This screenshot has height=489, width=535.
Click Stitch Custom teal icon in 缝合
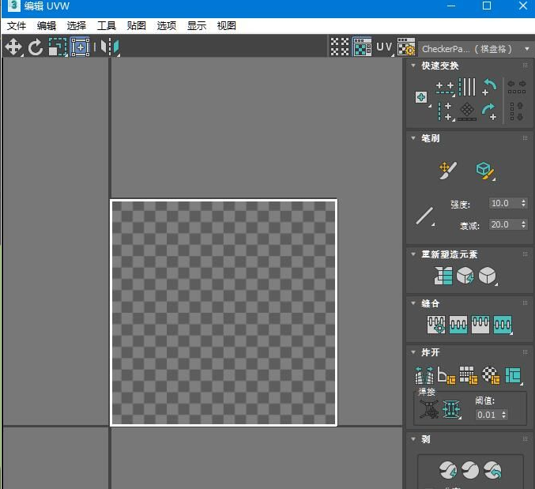coord(503,325)
